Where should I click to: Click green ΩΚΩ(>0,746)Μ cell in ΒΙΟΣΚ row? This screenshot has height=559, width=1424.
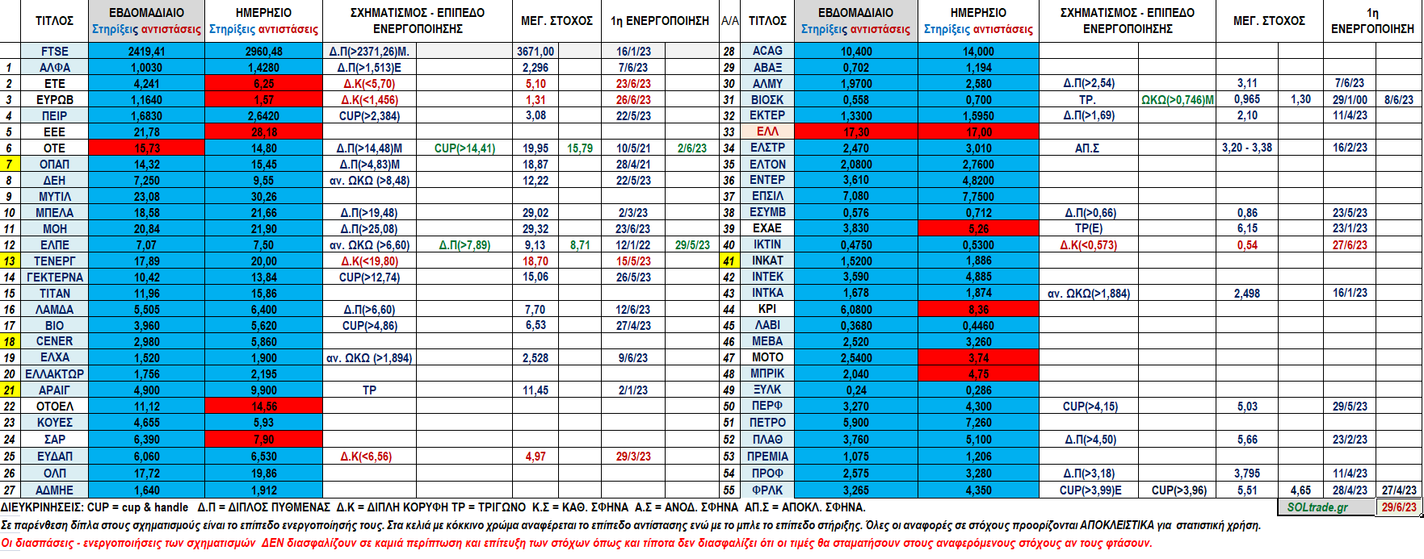coord(1178,100)
